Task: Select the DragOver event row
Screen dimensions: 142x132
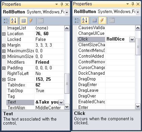Action: [106, 96]
